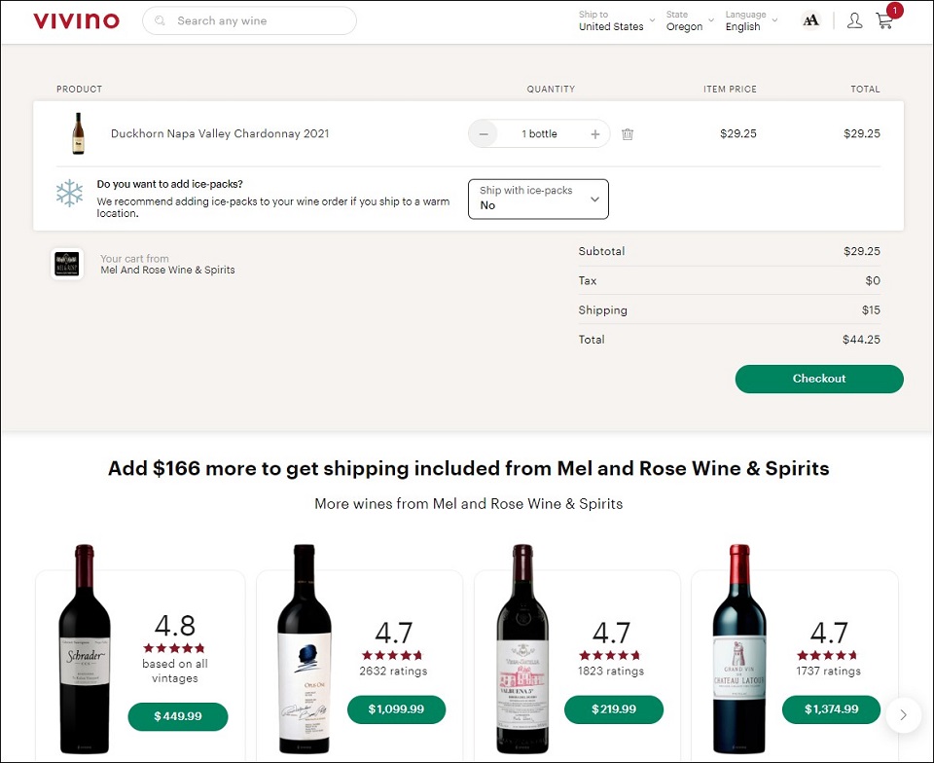Click the 2632 ratings text
This screenshot has width=934, height=763.
pos(393,672)
